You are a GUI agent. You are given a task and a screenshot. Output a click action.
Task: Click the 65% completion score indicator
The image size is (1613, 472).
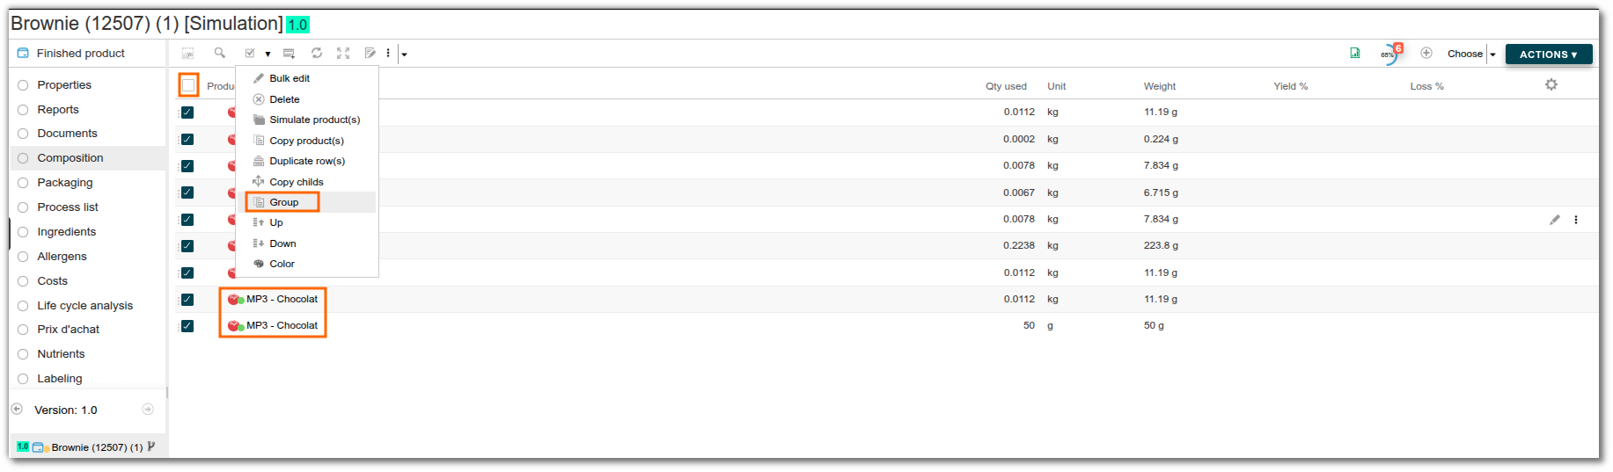click(x=1389, y=54)
